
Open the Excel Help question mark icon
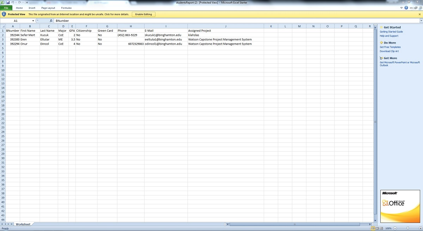(x=406, y=8)
